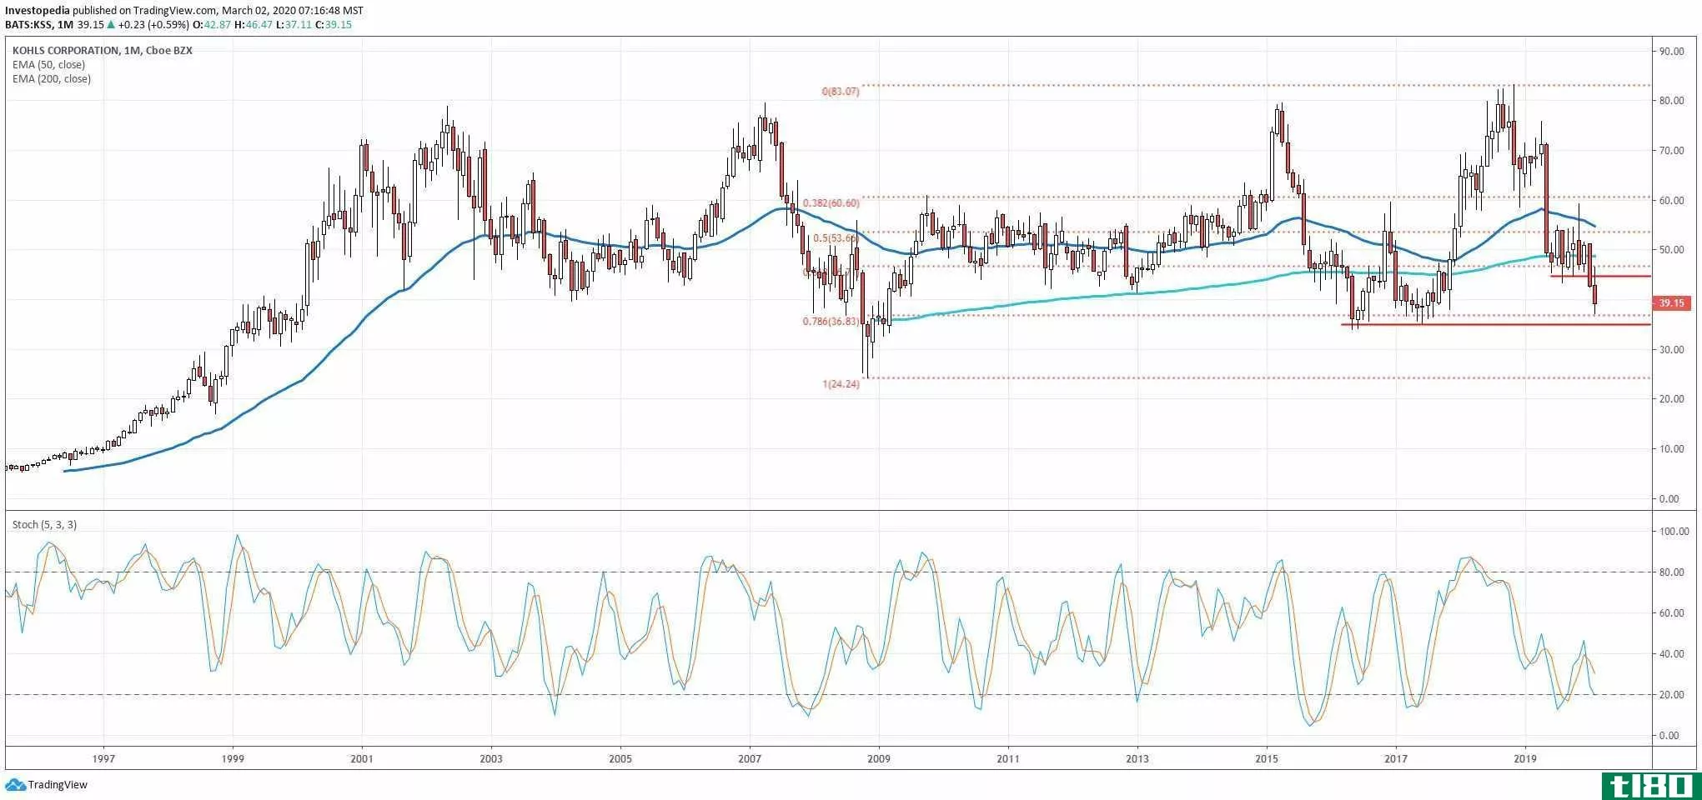Image resolution: width=1702 pixels, height=800 pixels.
Task: Click the Fibonacci label 0.5(53.66)
Action: click(836, 238)
